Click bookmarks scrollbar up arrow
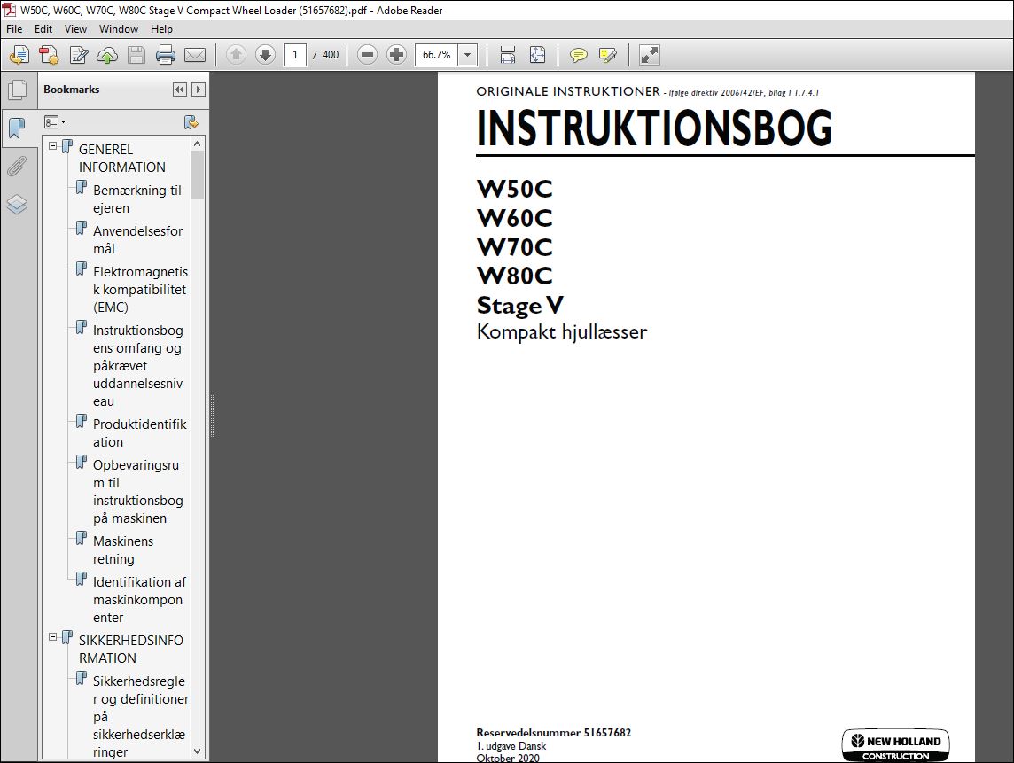Screen dimensions: 1014x763 (x=198, y=144)
